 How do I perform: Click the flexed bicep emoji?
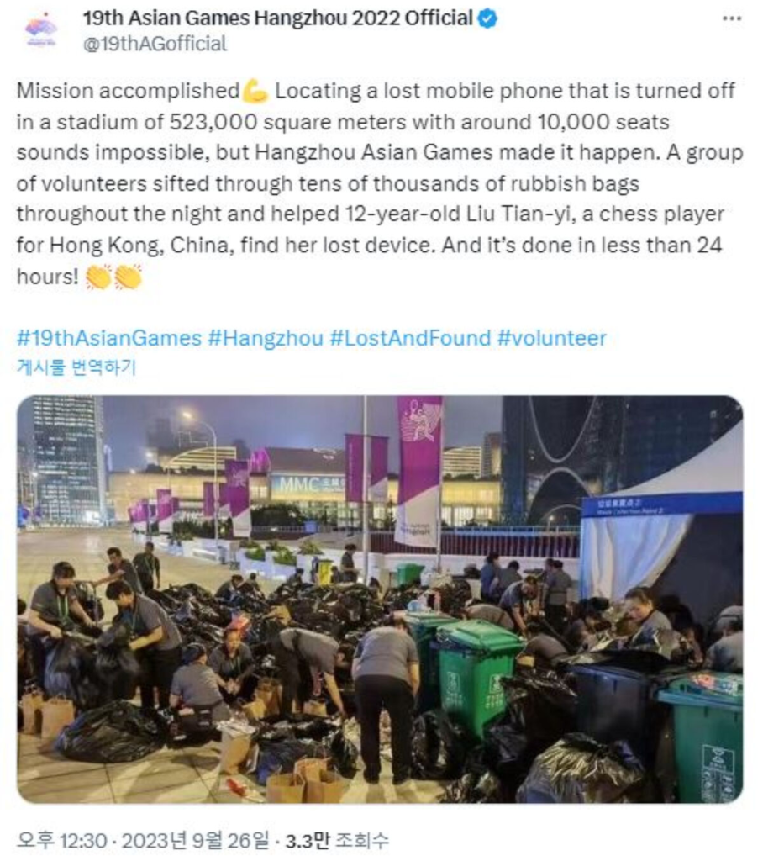pos(255,91)
